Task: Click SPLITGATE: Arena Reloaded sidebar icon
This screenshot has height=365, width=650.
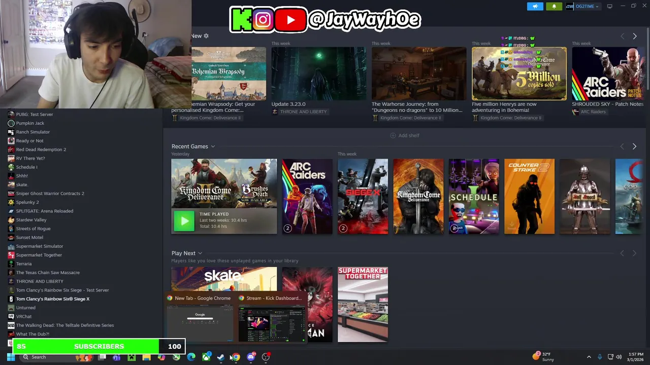Action: [x=11, y=211]
